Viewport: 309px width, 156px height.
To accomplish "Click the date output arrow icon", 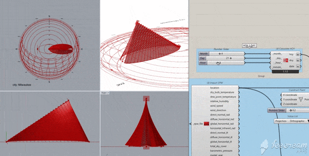I will (298, 67).
